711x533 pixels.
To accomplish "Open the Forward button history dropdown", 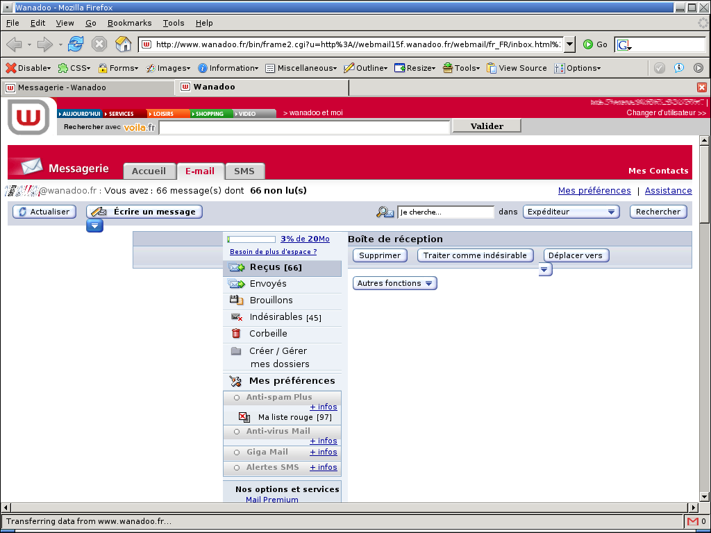I will pos(60,44).
